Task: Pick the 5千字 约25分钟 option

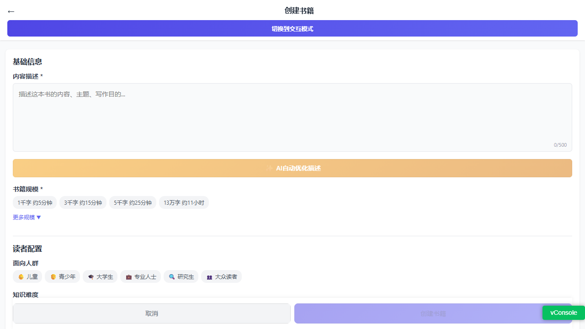Action: pos(133,202)
